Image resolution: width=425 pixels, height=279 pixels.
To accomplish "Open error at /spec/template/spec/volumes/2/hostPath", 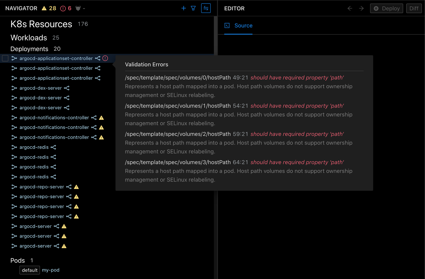I will pos(178,134).
